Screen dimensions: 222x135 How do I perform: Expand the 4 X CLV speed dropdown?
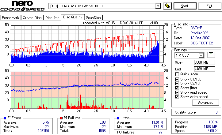(201, 55)
